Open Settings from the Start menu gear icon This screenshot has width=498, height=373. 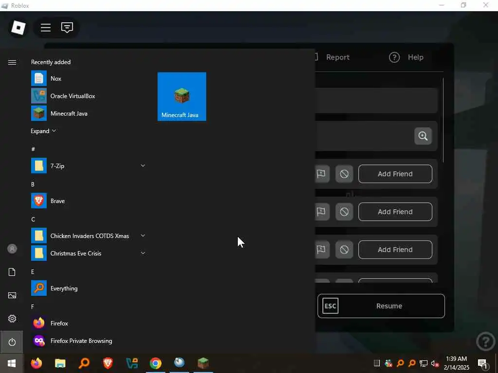tap(12, 319)
